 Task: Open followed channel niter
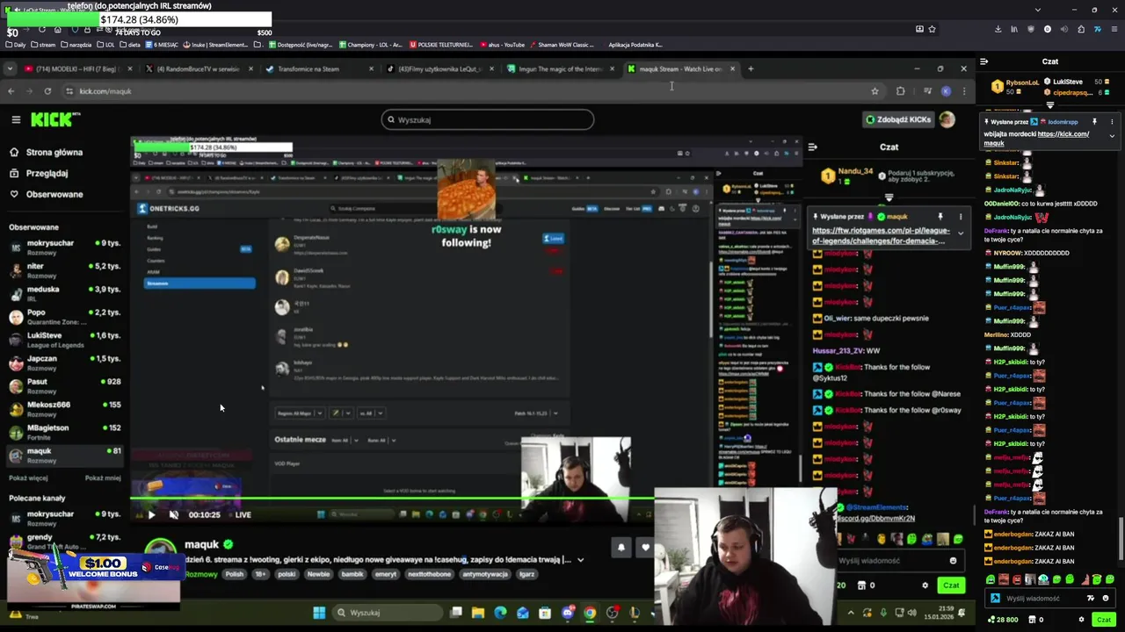coord(64,269)
